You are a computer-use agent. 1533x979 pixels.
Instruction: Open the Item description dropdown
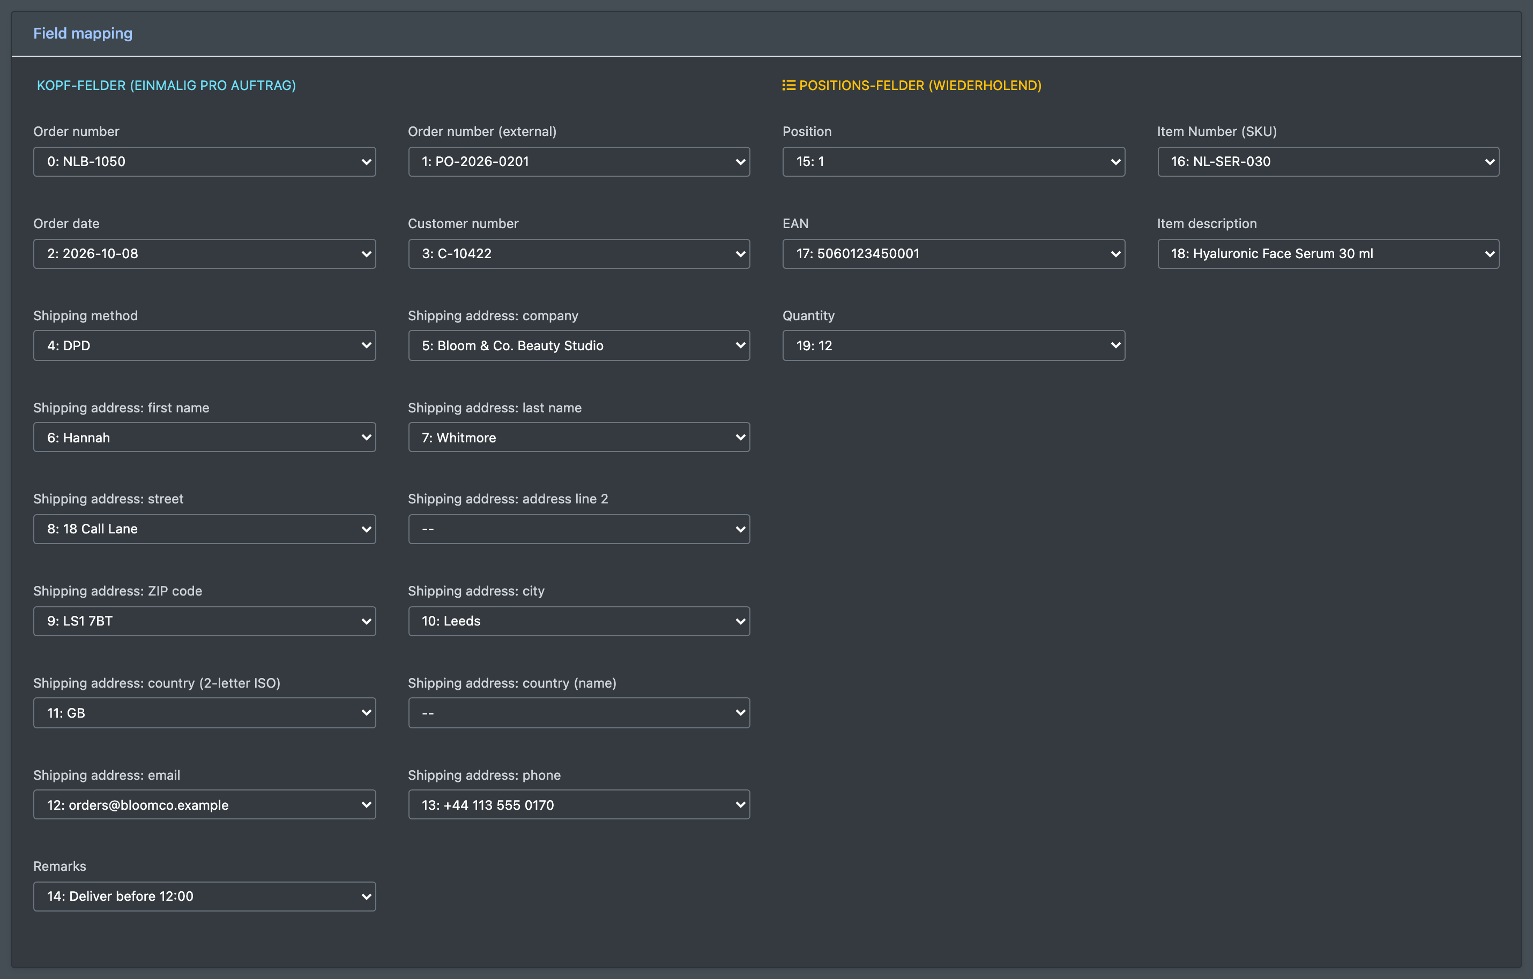pyautogui.click(x=1328, y=254)
